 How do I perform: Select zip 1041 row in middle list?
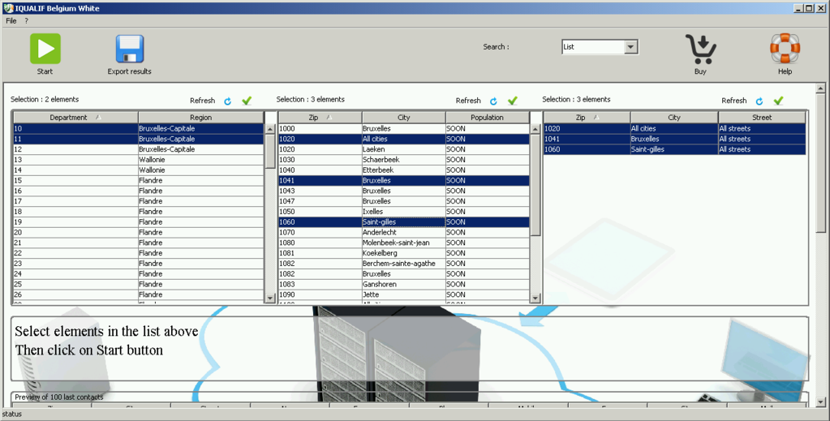404,181
